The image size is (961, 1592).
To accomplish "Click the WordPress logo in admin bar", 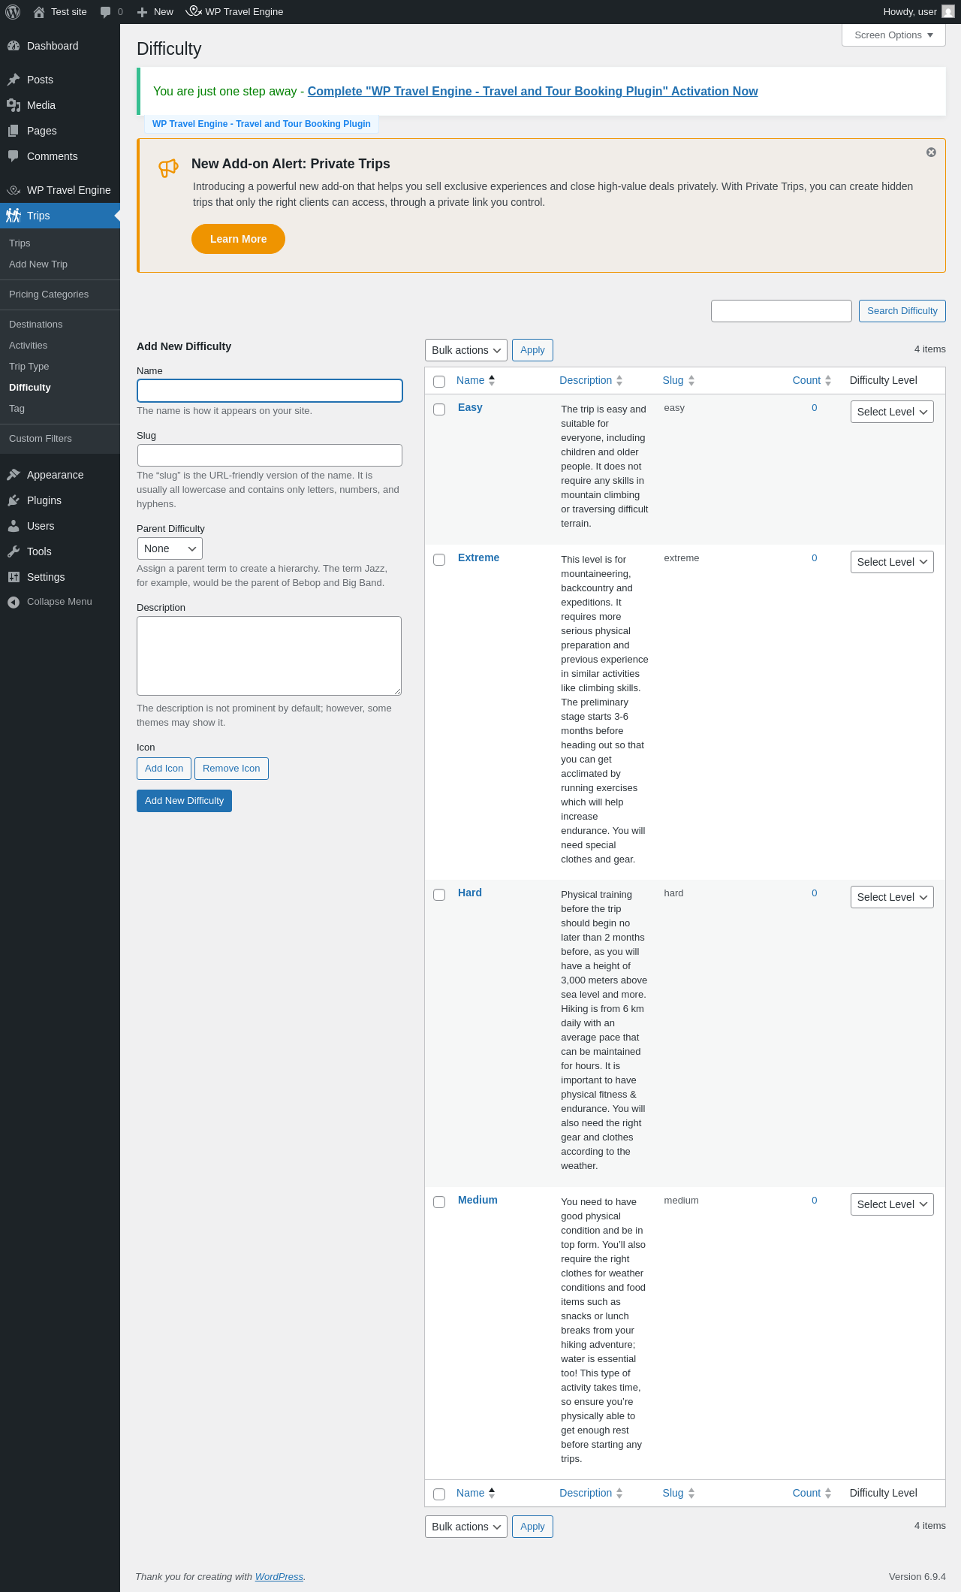I will pyautogui.click(x=12, y=12).
